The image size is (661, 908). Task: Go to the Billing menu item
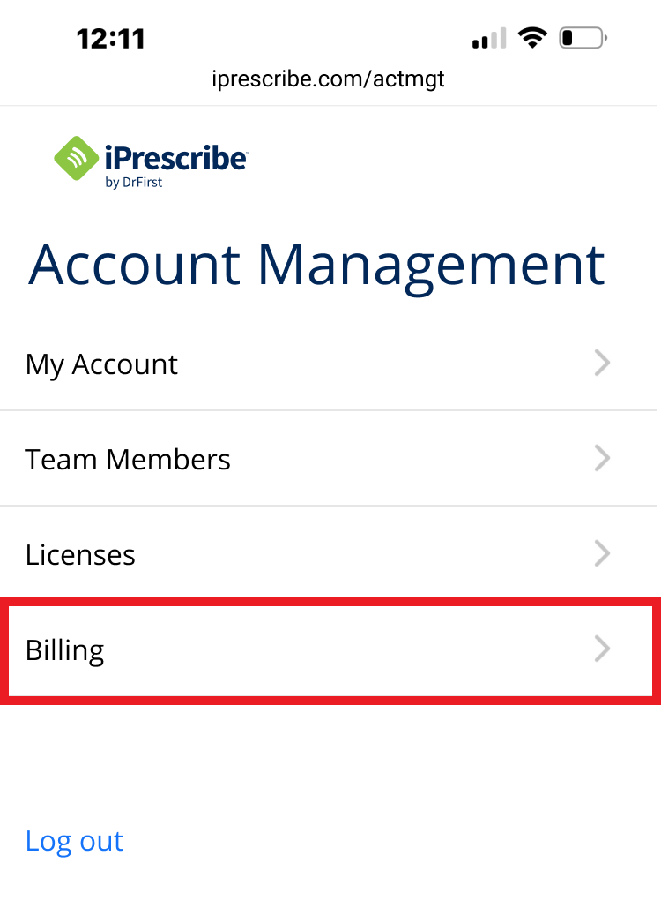(65, 650)
